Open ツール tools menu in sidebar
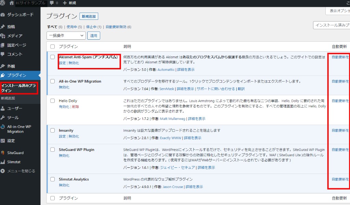The image size is (350, 205). (x=13, y=118)
